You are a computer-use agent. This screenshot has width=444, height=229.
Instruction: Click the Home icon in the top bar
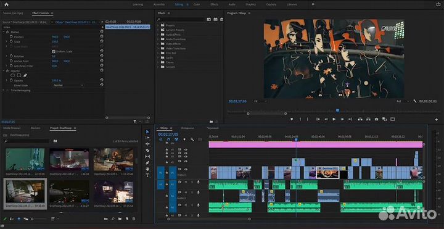6,4
